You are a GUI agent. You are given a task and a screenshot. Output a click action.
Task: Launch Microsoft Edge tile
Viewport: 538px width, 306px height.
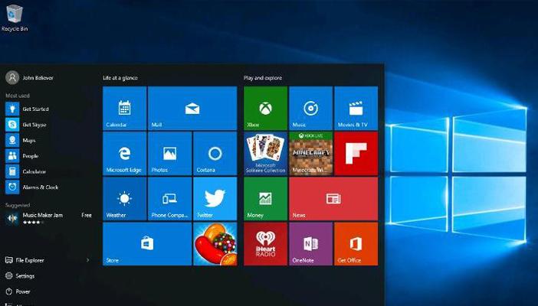coord(124,153)
